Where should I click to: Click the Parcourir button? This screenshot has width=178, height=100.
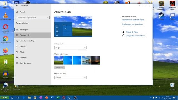59,67
